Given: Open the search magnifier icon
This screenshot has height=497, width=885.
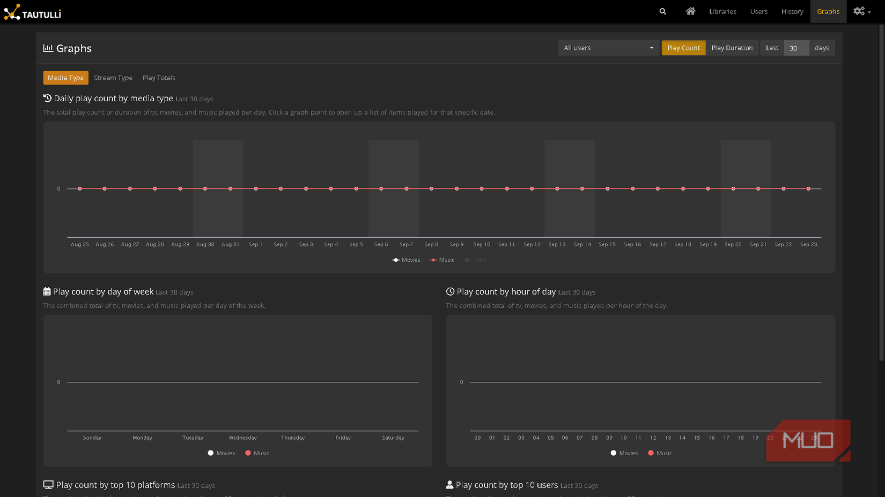Looking at the screenshot, I should [x=662, y=11].
